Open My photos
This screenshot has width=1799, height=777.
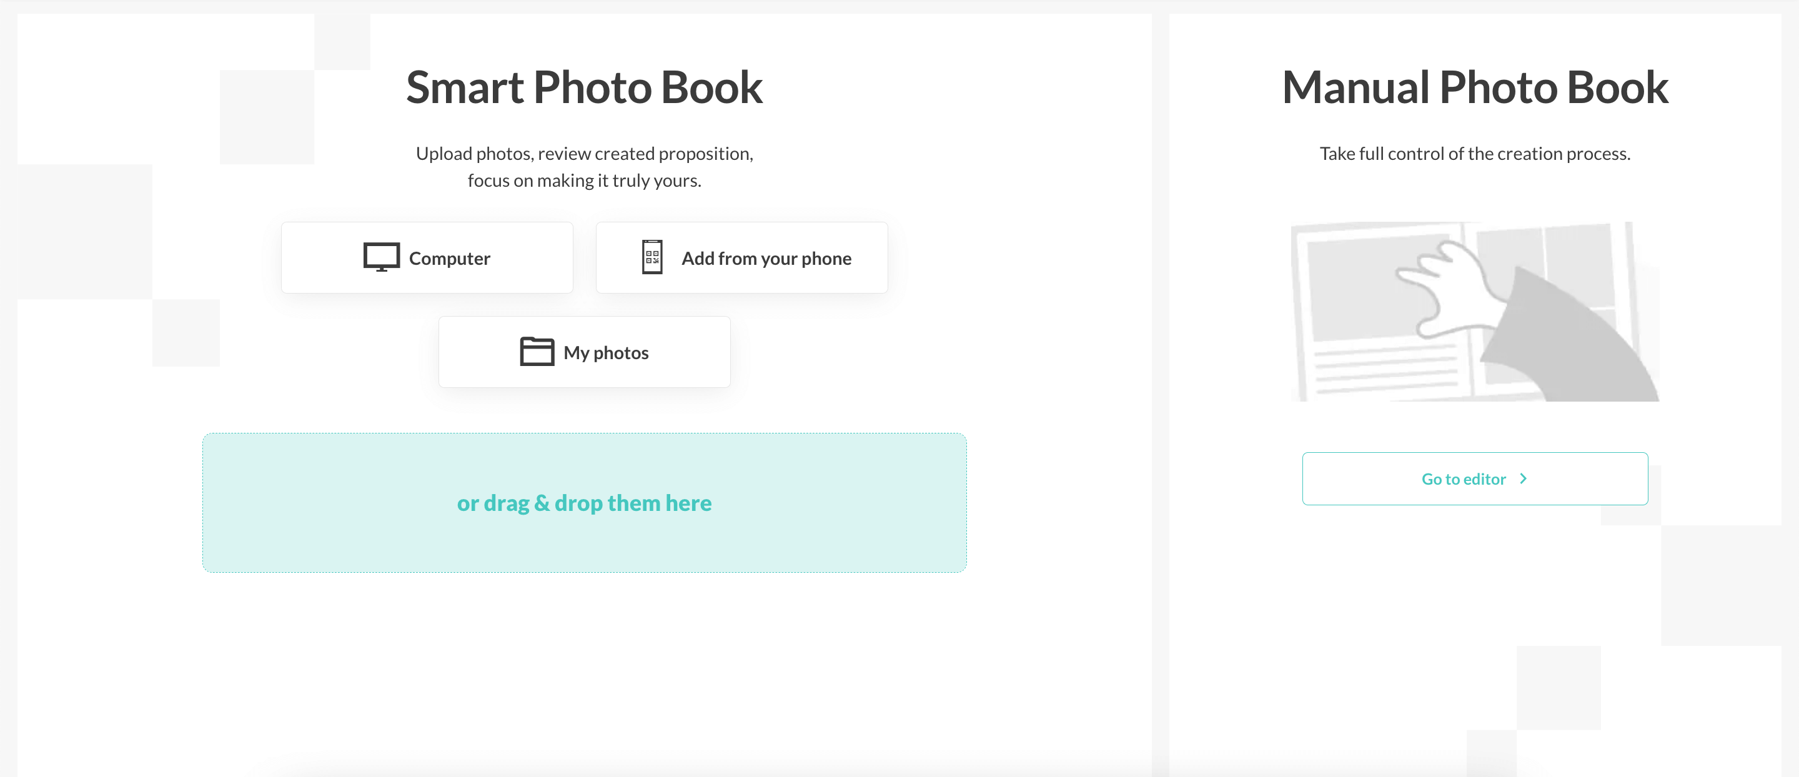pos(584,351)
